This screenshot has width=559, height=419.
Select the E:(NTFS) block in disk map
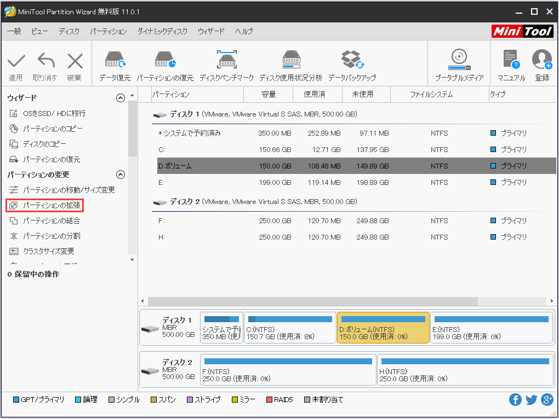pos(491,328)
